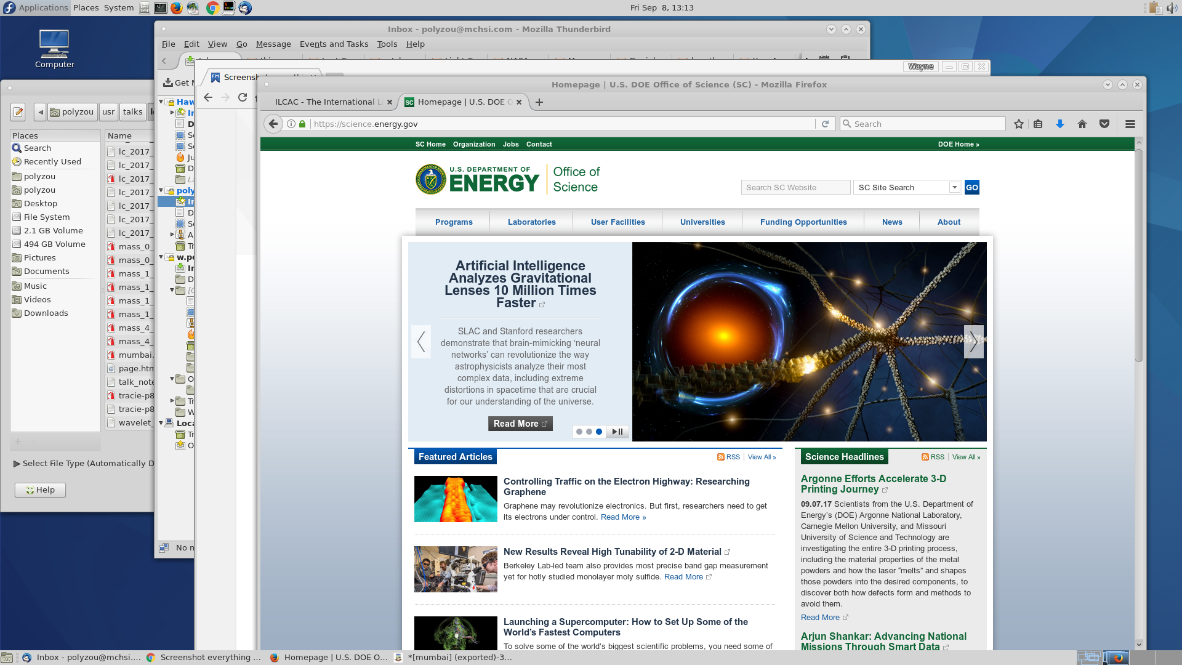Reload the science.energy.gov page
The width and height of the screenshot is (1182, 665).
(826, 124)
